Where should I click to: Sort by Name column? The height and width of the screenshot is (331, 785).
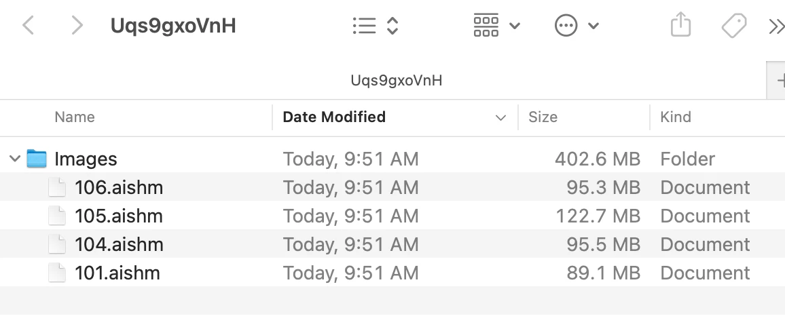tap(75, 117)
